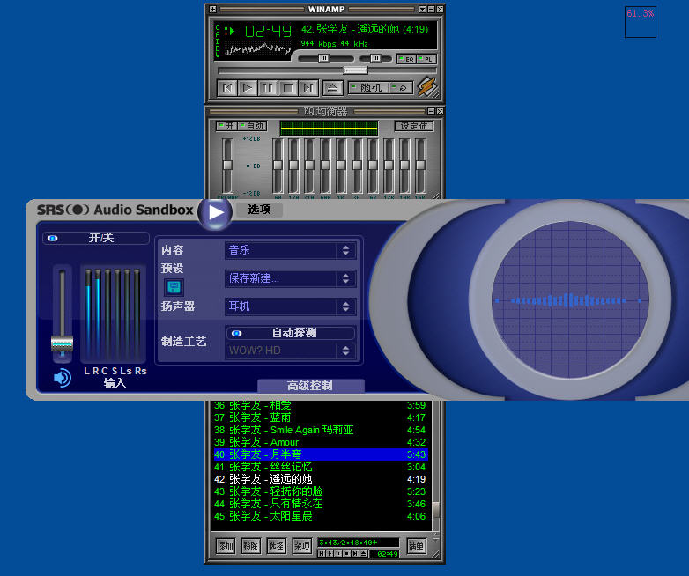
Task: Open the 预设 dropdown showing 保存新建...
Action: coord(290,278)
